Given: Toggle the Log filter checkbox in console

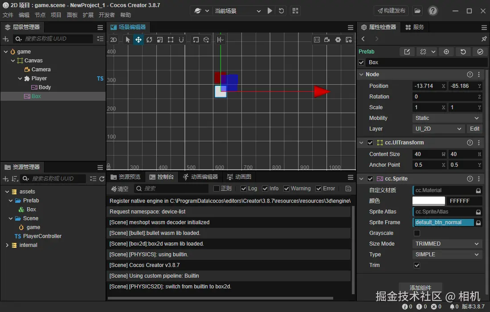Looking at the screenshot, I should [x=243, y=189].
